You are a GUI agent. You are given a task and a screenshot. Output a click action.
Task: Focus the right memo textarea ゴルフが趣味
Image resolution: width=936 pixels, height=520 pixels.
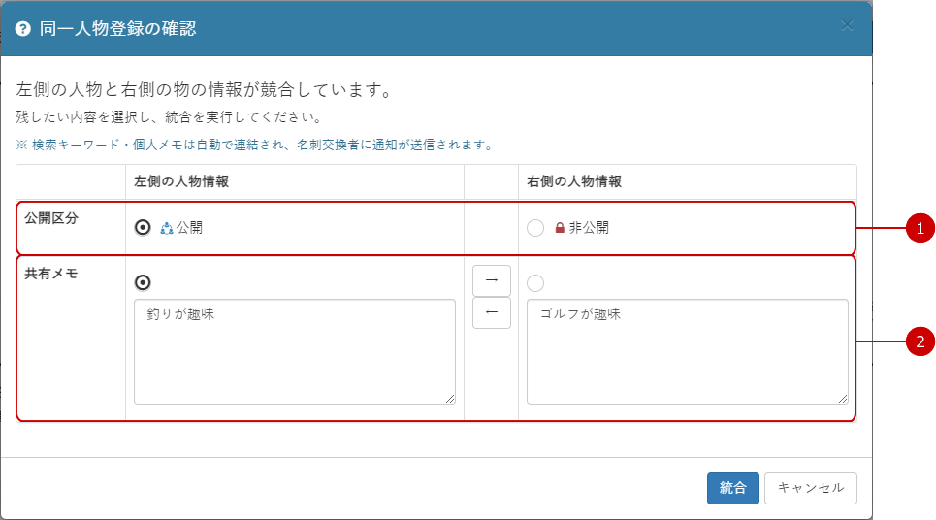point(688,351)
